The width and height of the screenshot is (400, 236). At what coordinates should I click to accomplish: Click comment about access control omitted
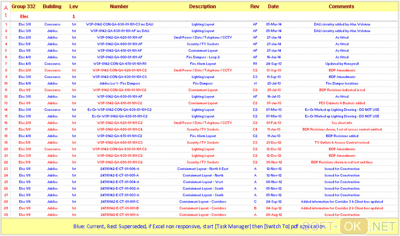tap(342, 129)
